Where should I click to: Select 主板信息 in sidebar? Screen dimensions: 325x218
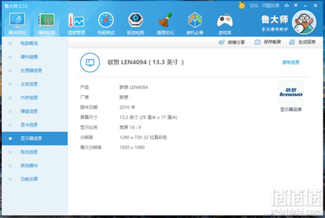click(35, 84)
